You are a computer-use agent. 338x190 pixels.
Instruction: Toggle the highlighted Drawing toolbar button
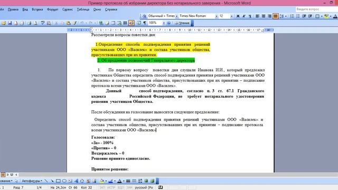pyautogui.click(x=132, y=23)
